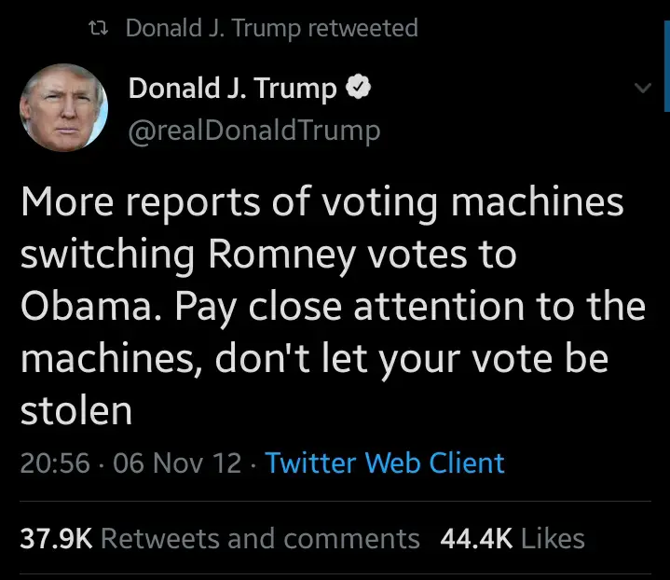
Task: Click the blue verified checkmark badge
Action: coord(358,90)
